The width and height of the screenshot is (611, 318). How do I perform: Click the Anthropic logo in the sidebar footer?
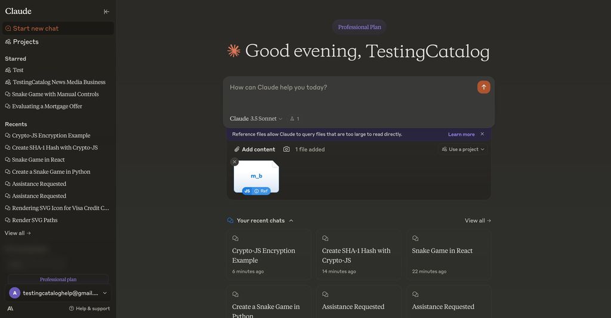[10, 308]
